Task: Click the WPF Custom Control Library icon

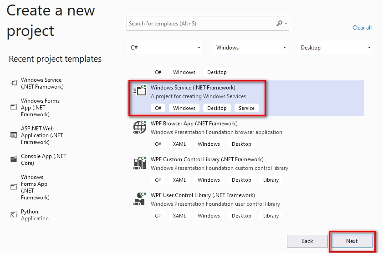Action: pos(140,163)
